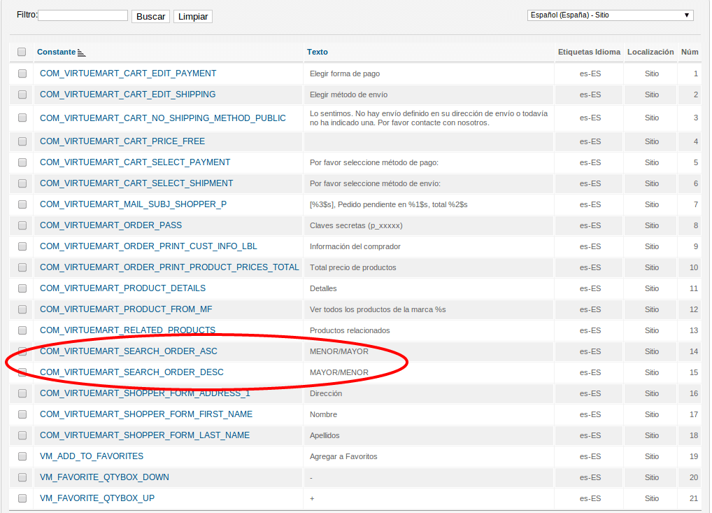
Task: Focus the Filtro input field
Action: point(83,15)
